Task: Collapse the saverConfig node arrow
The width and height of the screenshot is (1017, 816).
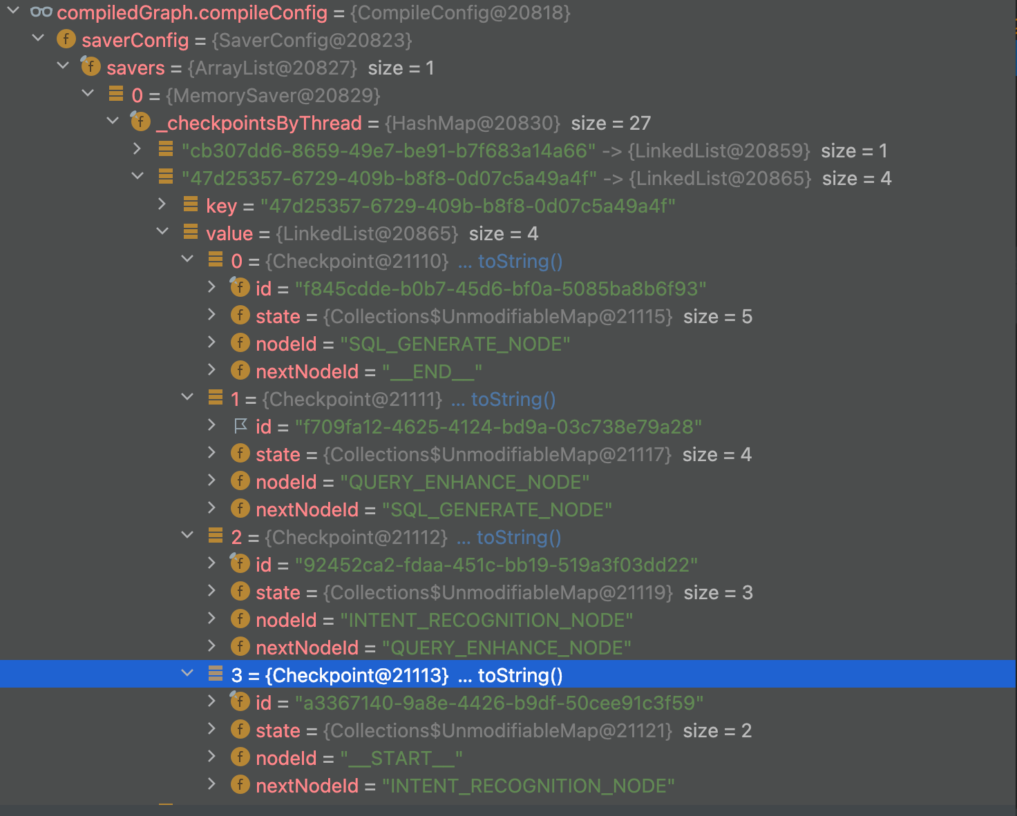Action: point(38,38)
